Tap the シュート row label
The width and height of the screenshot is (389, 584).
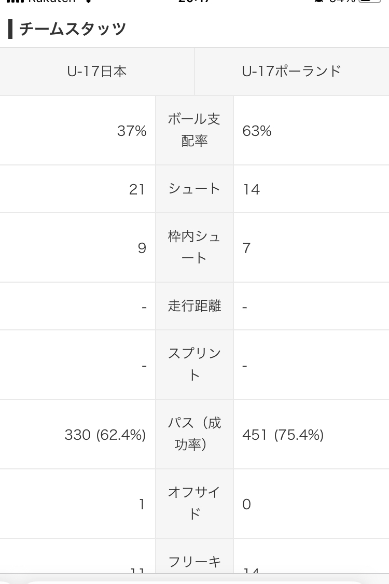click(194, 189)
